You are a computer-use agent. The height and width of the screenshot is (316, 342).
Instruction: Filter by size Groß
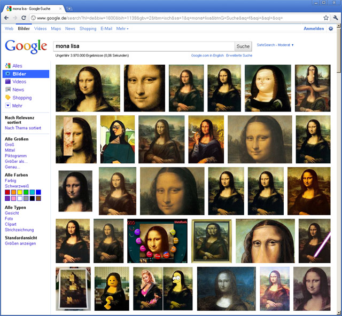point(10,145)
